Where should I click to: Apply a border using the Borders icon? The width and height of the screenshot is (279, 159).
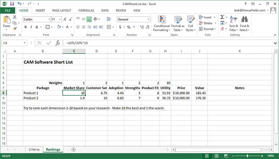click(x=47, y=27)
